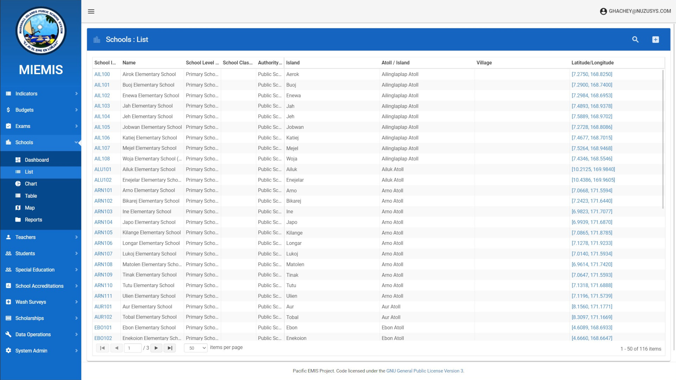
Task: Click the Chart pie icon
Action: click(18, 184)
